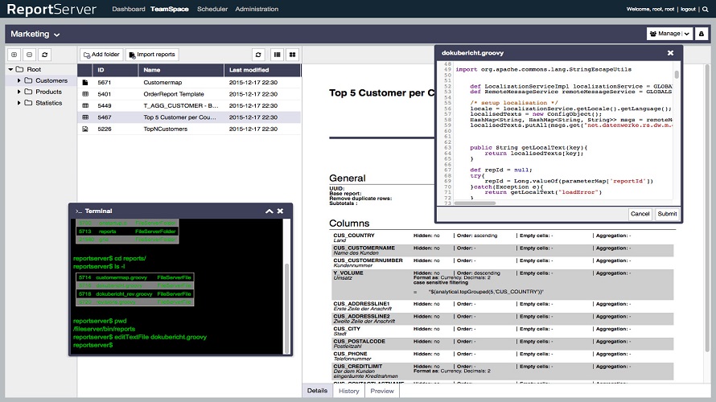The width and height of the screenshot is (716, 402).
Task: Switch to list view layout
Action: coord(278,55)
